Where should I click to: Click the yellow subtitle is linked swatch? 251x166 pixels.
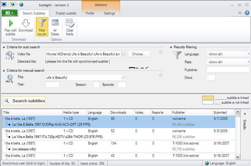click(208, 98)
